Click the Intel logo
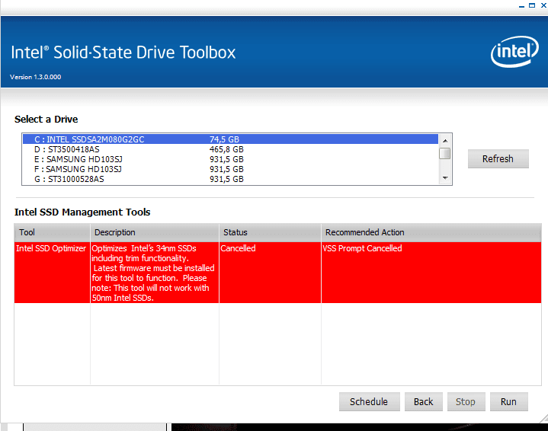548x431 pixels. 514,52
